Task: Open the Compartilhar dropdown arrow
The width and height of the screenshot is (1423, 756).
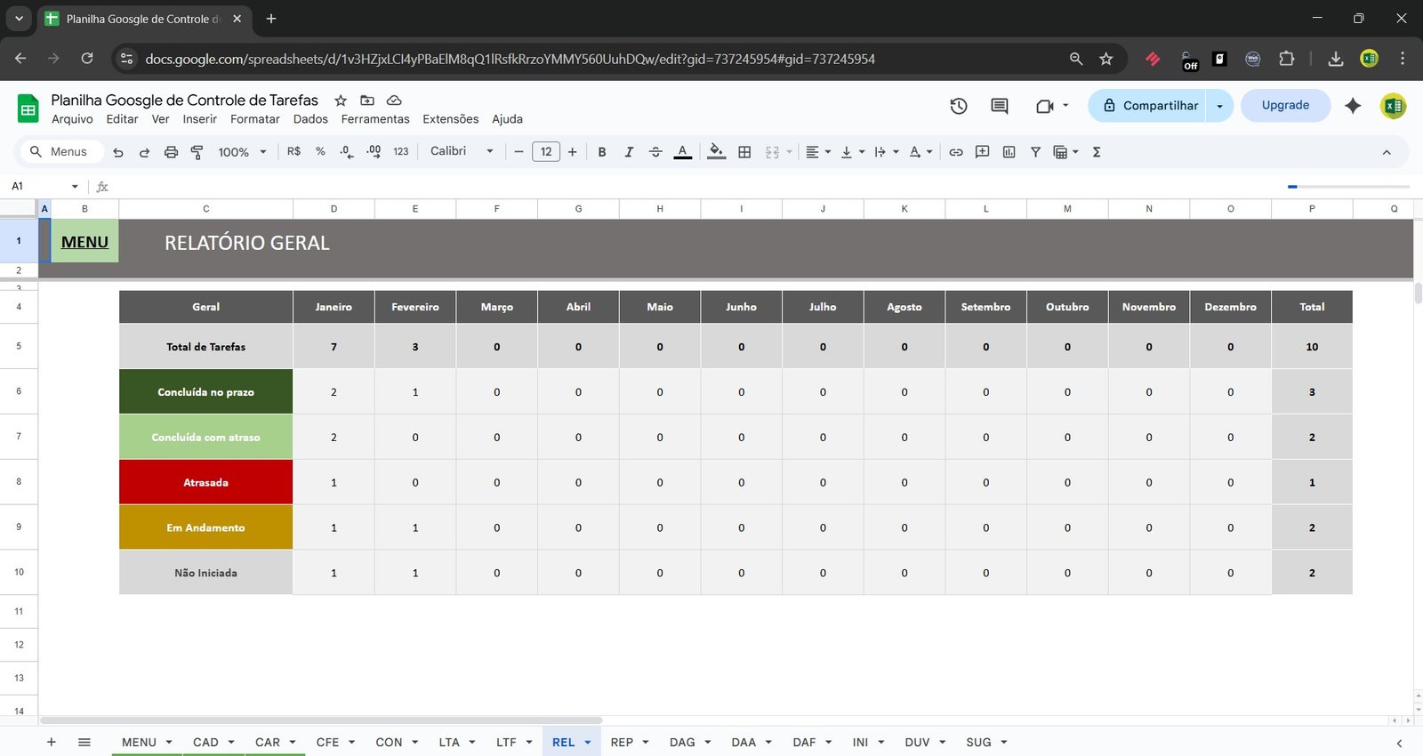Action: [x=1219, y=106]
